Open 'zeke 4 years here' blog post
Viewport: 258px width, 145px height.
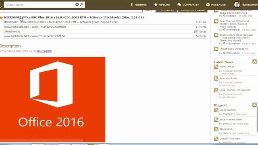coord(231,119)
